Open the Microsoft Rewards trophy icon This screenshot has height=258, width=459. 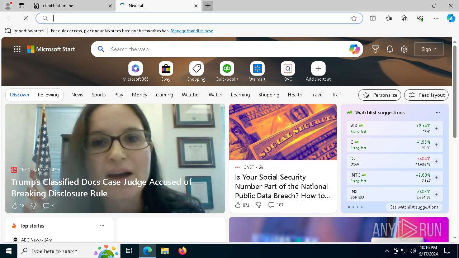(x=375, y=49)
